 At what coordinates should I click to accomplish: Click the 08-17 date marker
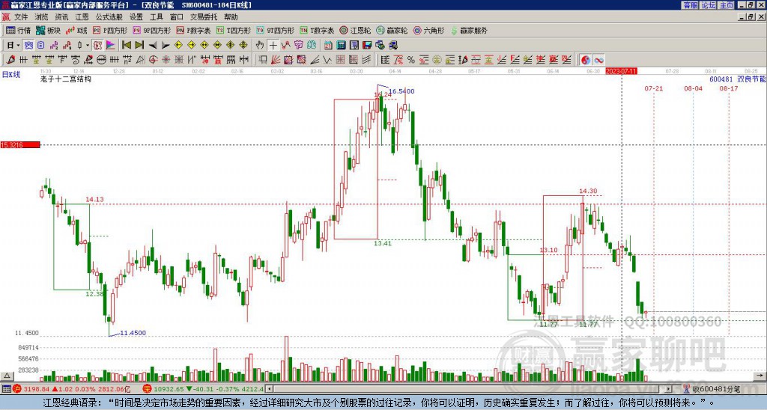click(x=729, y=88)
